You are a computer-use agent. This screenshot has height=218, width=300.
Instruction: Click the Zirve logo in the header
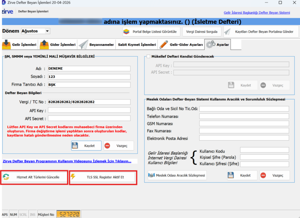coord(7,11)
